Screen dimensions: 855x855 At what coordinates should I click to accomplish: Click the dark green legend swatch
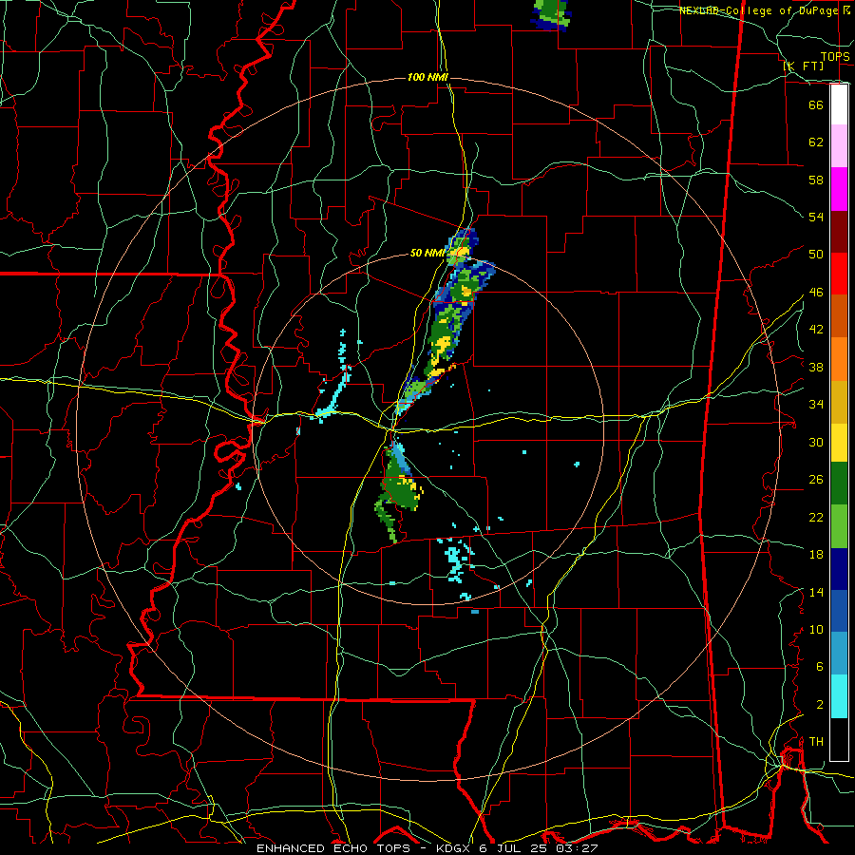click(839, 484)
